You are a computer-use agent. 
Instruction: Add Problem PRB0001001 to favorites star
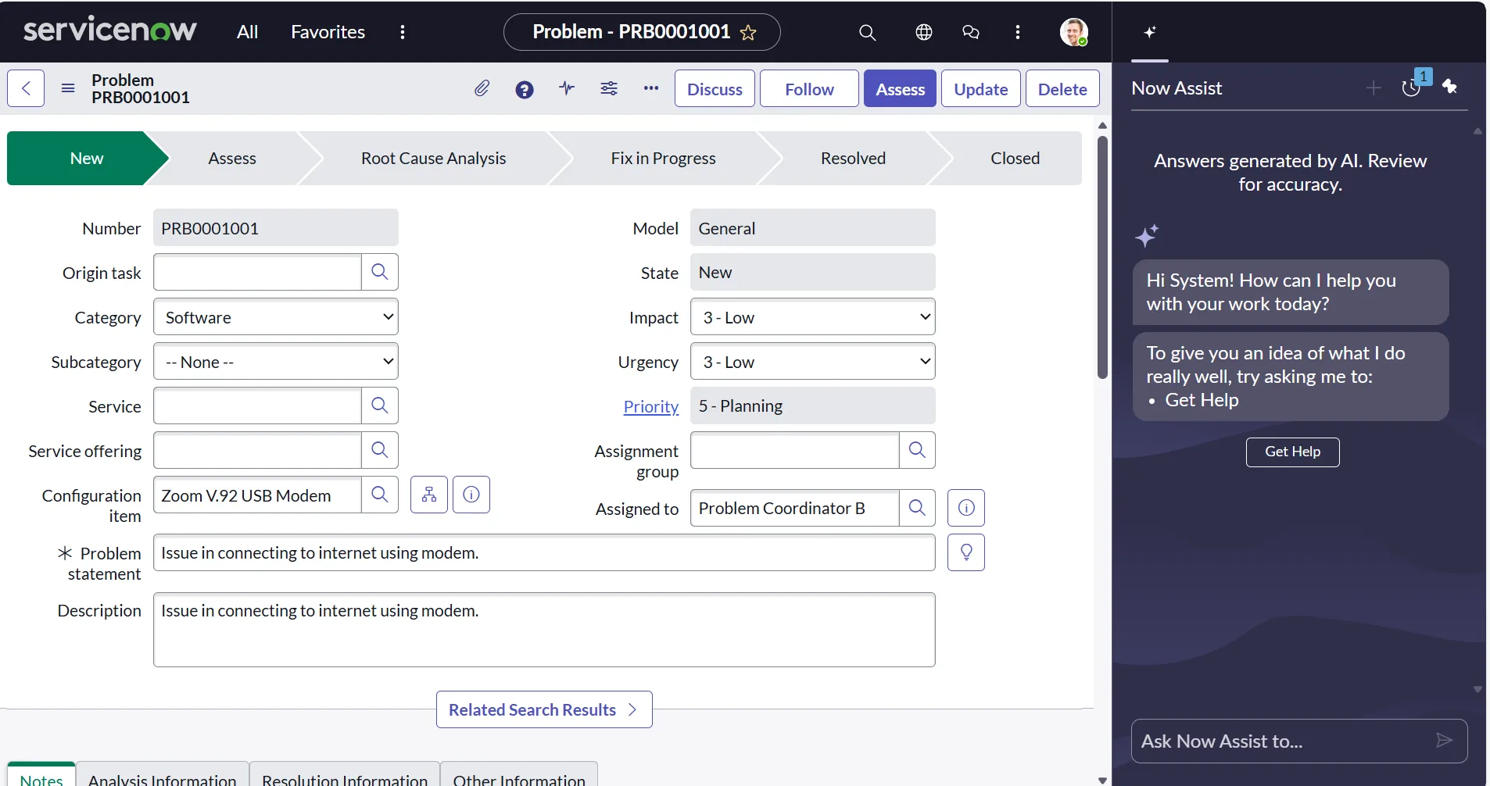coord(748,32)
